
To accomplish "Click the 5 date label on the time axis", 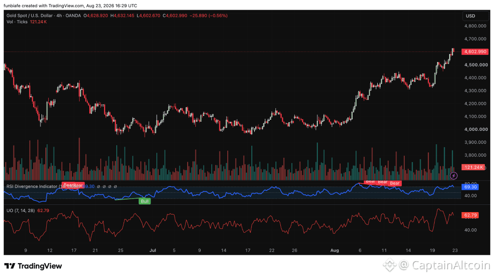I will point(174,250).
